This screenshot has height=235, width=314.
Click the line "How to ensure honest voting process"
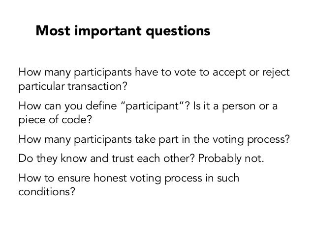click(x=128, y=179)
